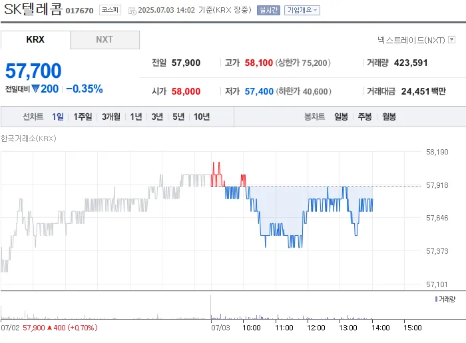The width and height of the screenshot is (466, 343).
Task: Click the 57,646 y-axis label
Action: click(437, 218)
